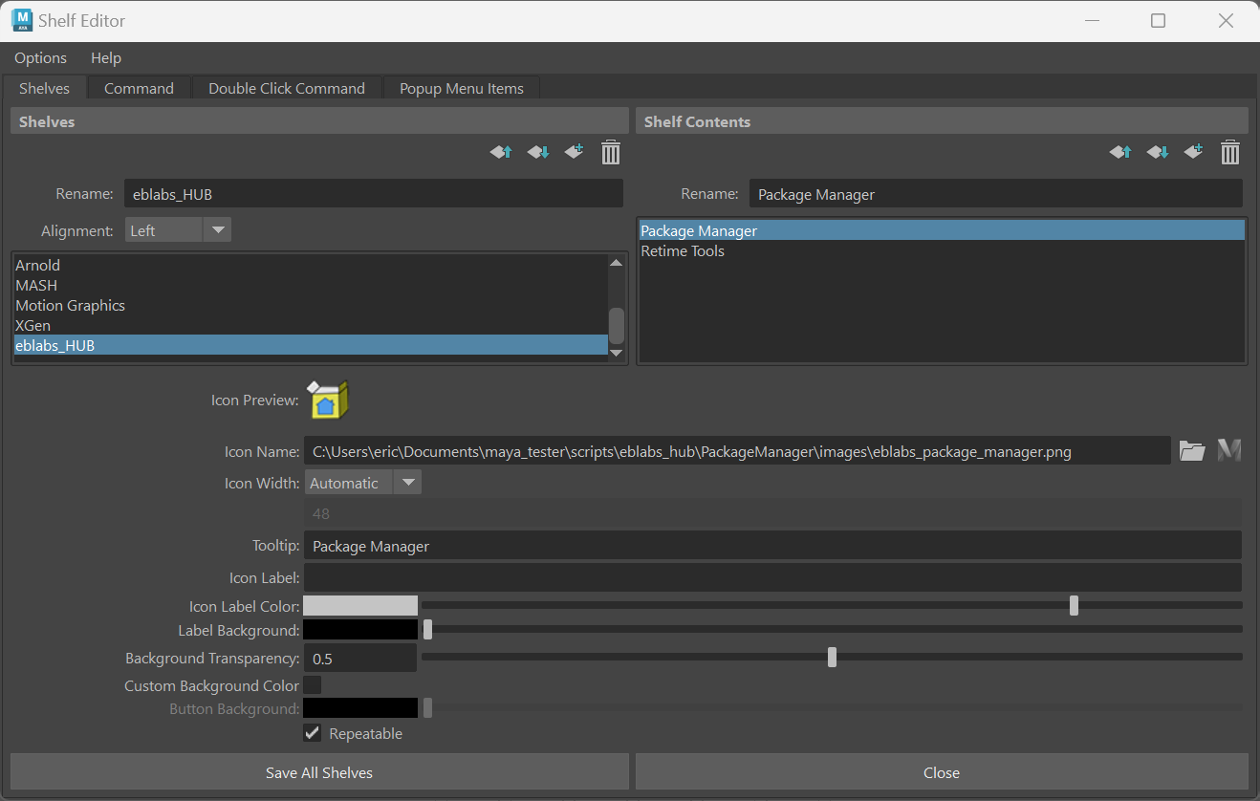Add new item in Shelf Contents
The height and width of the screenshot is (801, 1260).
[x=1194, y=152]
